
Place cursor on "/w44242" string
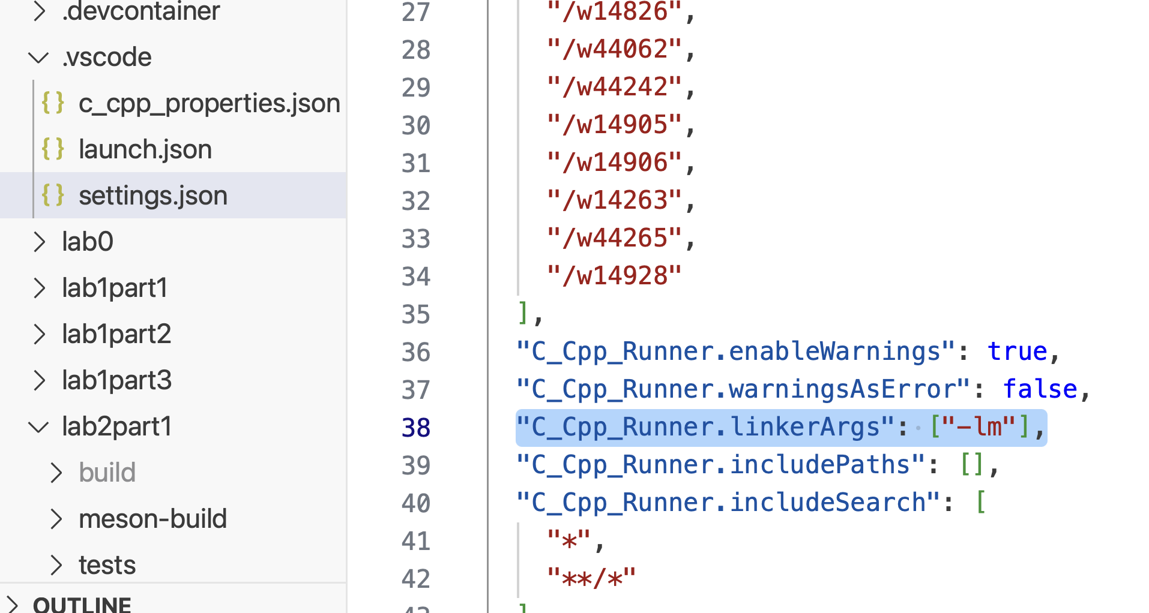614,87
